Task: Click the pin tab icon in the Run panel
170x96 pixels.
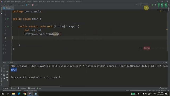Action: [x=4, y=79]
